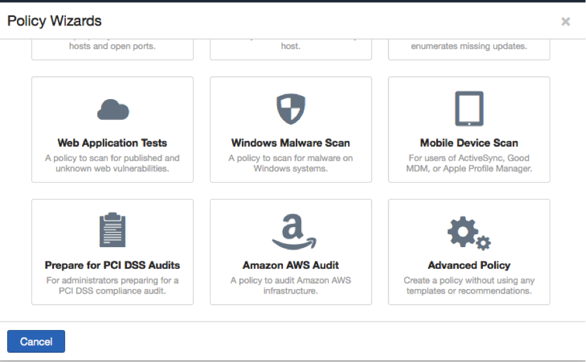The height and width of the screenshot is (362, 586).
Task: Pick the Prepare for PCI DSS Audits title
Action: (112, 265)
